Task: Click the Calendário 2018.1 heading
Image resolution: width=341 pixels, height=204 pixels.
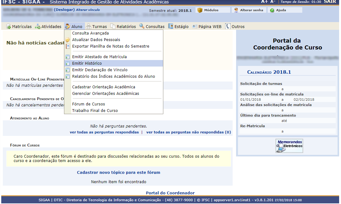Action: pos(269,72)
